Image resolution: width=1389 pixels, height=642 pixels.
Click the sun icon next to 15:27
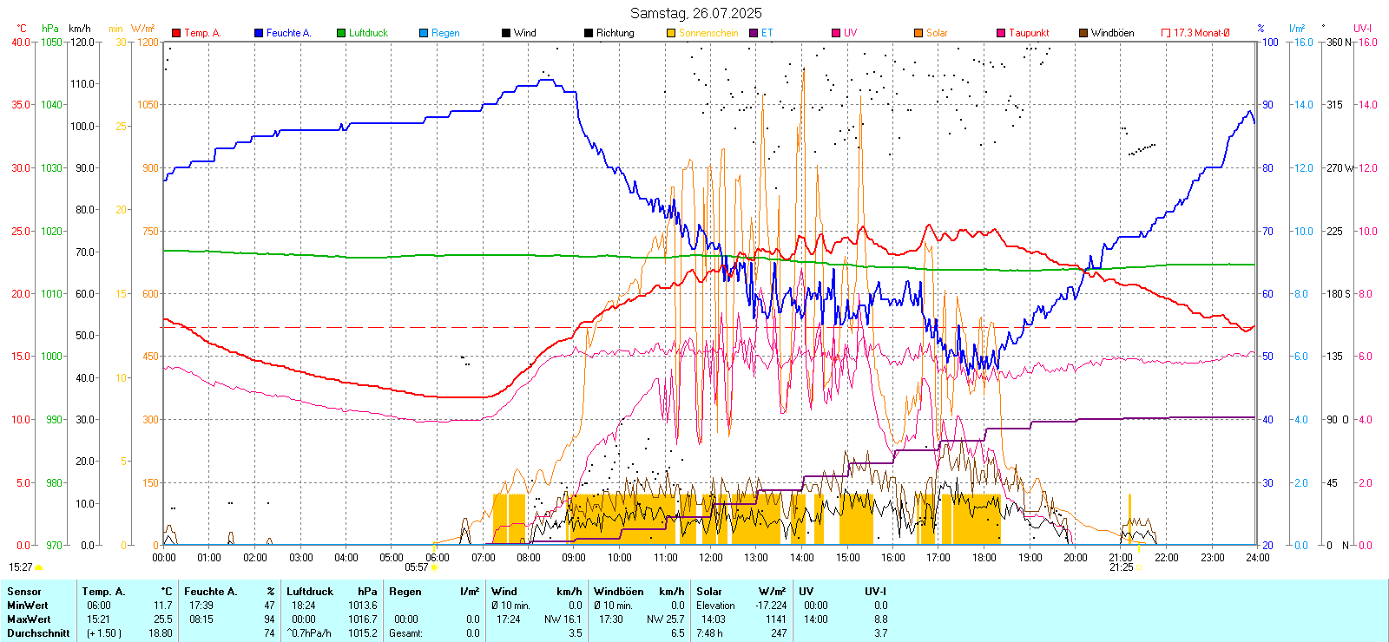39,567
